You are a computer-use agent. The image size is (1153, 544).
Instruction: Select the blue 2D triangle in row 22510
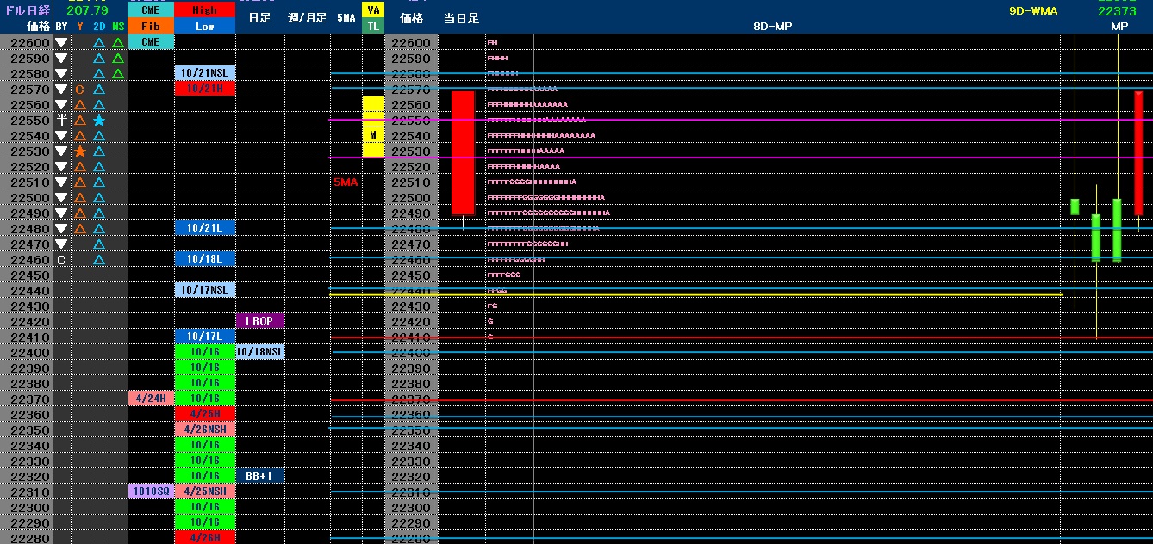coord(99,182)
